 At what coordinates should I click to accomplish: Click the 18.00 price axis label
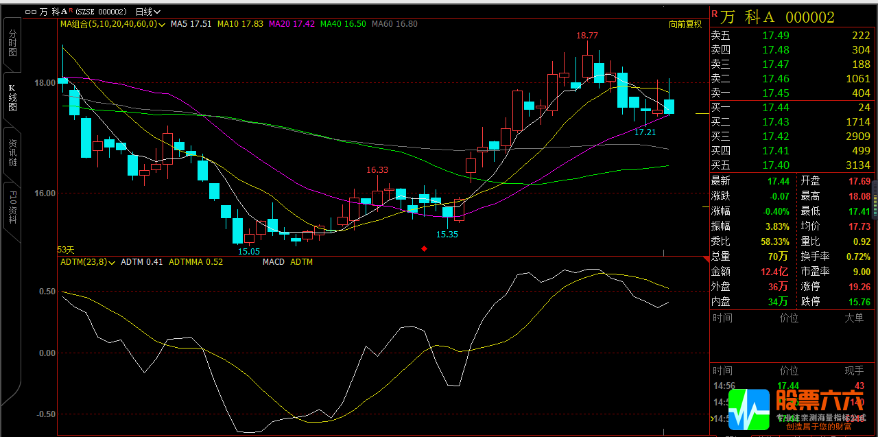pyautogui.click(x=45, y=83)
